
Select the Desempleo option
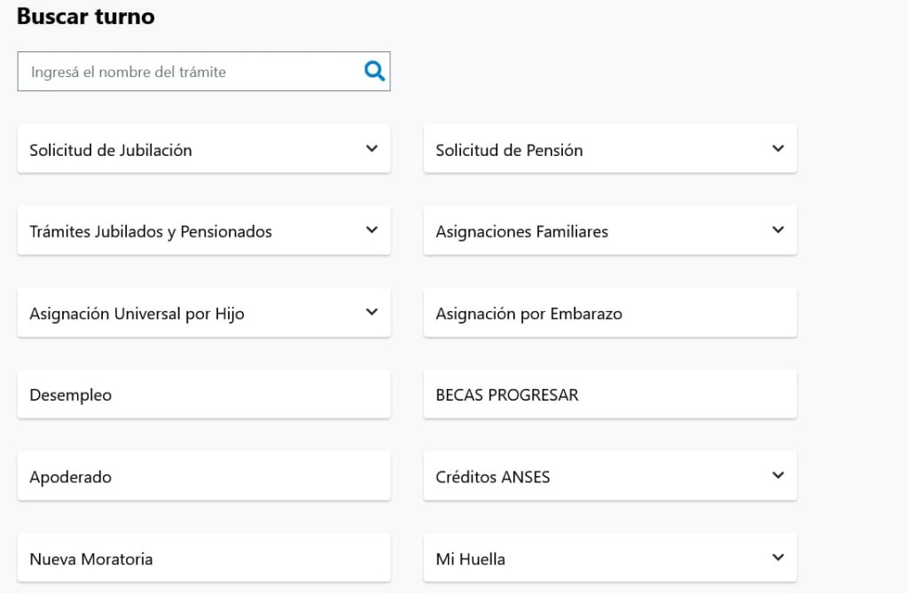click(x=203, y=394)
